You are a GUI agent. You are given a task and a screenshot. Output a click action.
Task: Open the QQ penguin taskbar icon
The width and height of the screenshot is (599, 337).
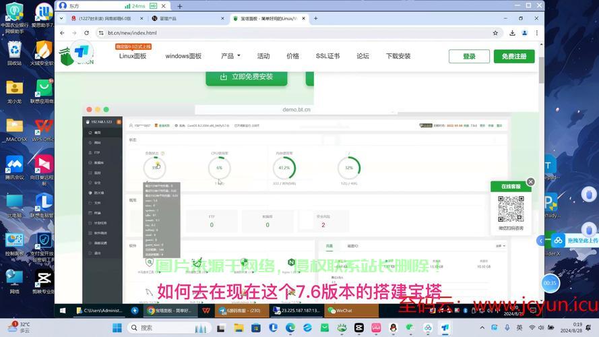[393, 328]
